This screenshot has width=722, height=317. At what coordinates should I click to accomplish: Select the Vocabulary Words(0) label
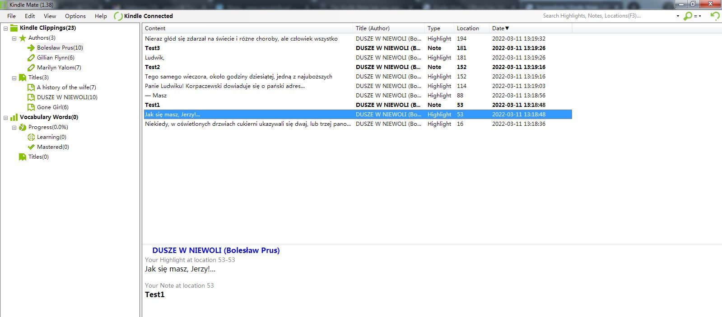pos(49,117)
